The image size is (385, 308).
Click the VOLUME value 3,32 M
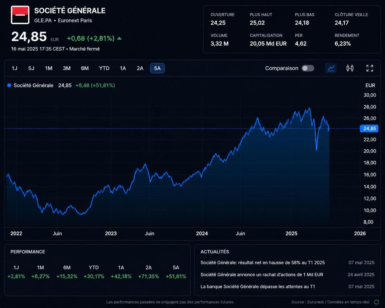pyautogui.click(x=219, y=44)
